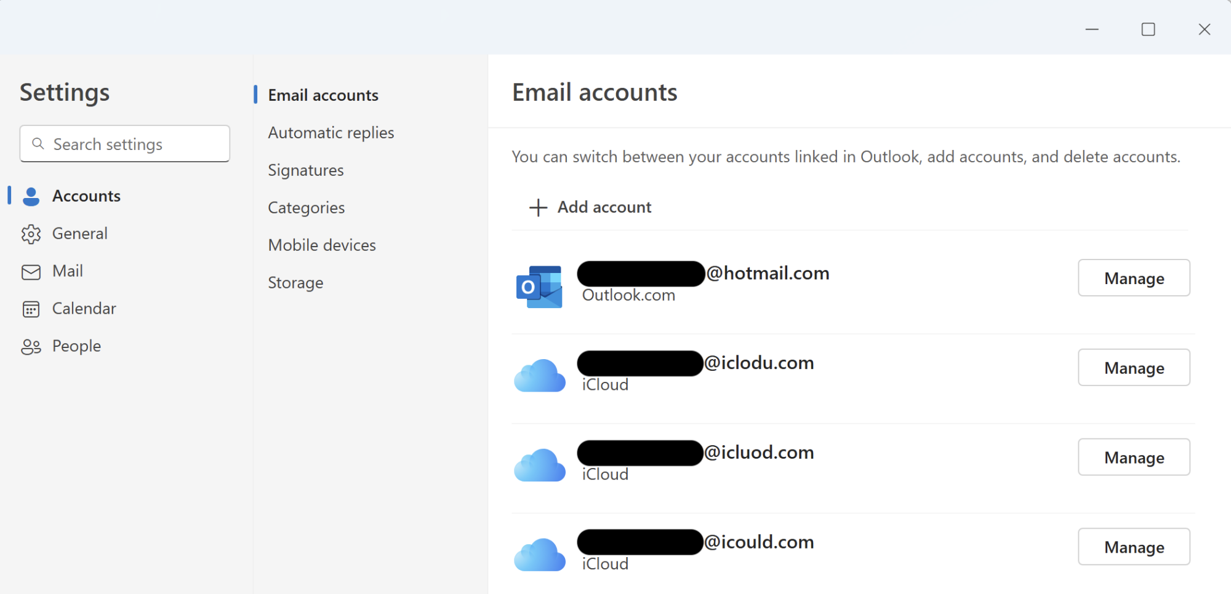
Task: Open Automatic replies settings
Action: pos(331,133)
